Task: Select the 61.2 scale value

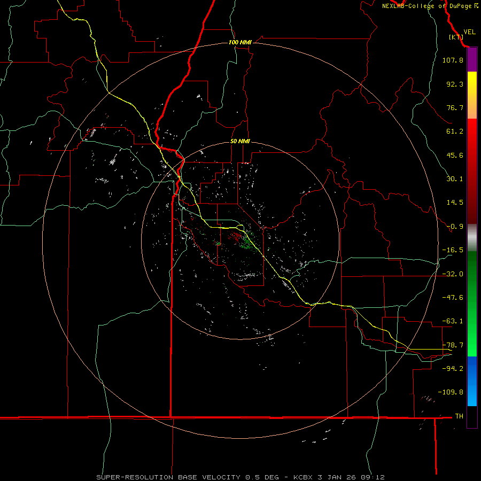Action: click(x=455, y=131)
